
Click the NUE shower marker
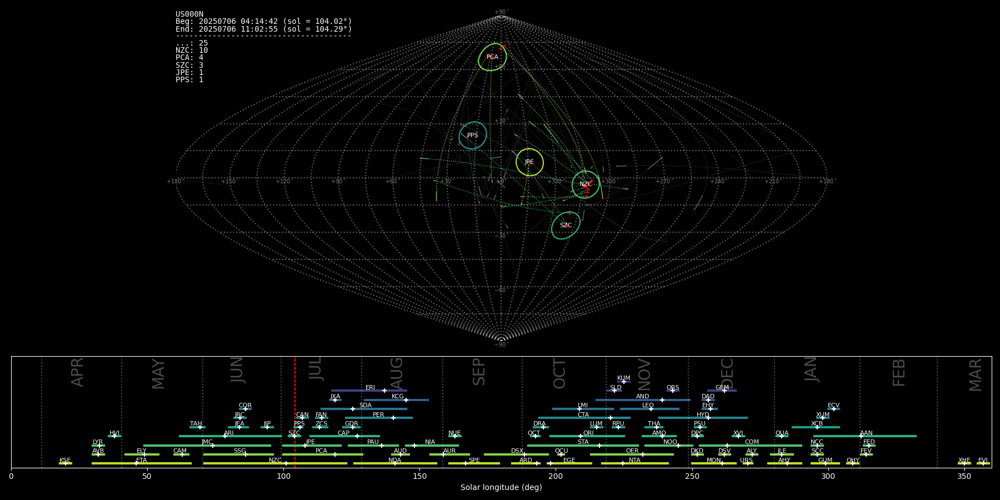pyautogui.click(x=455, y=436)
